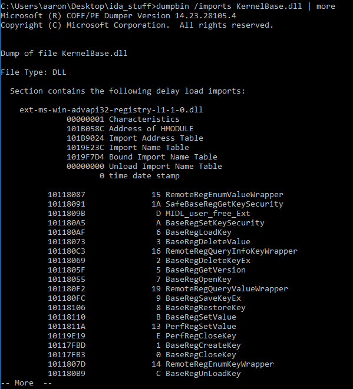Click the BaseRegOpenKey entry

199,280
